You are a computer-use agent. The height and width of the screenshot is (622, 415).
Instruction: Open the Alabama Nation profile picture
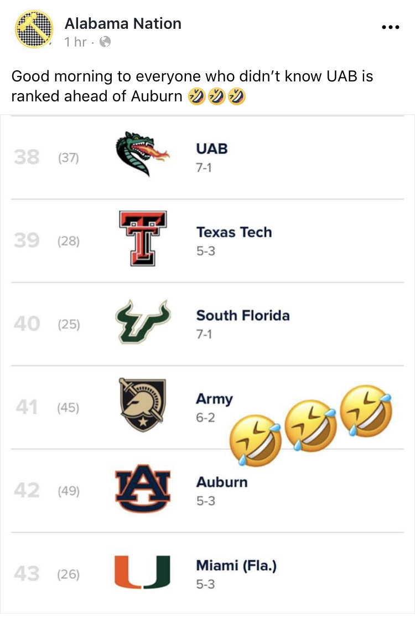34,29
